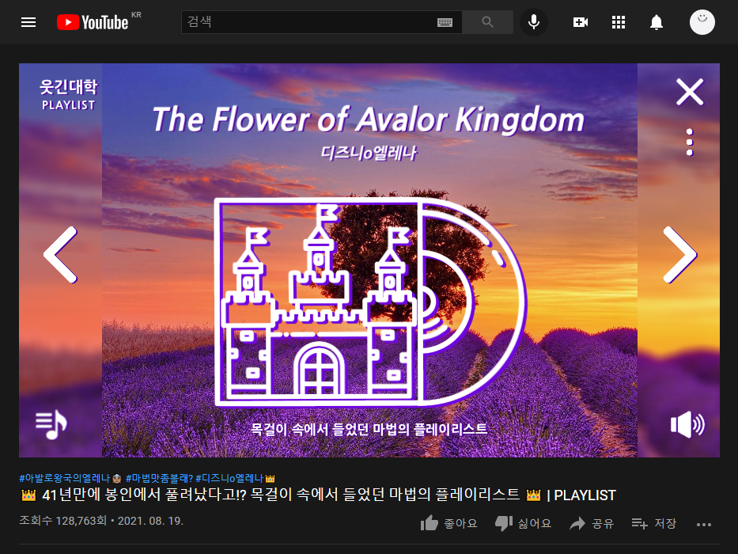
Task: Go to previous track with left arrow
Action: pos(61,254)
